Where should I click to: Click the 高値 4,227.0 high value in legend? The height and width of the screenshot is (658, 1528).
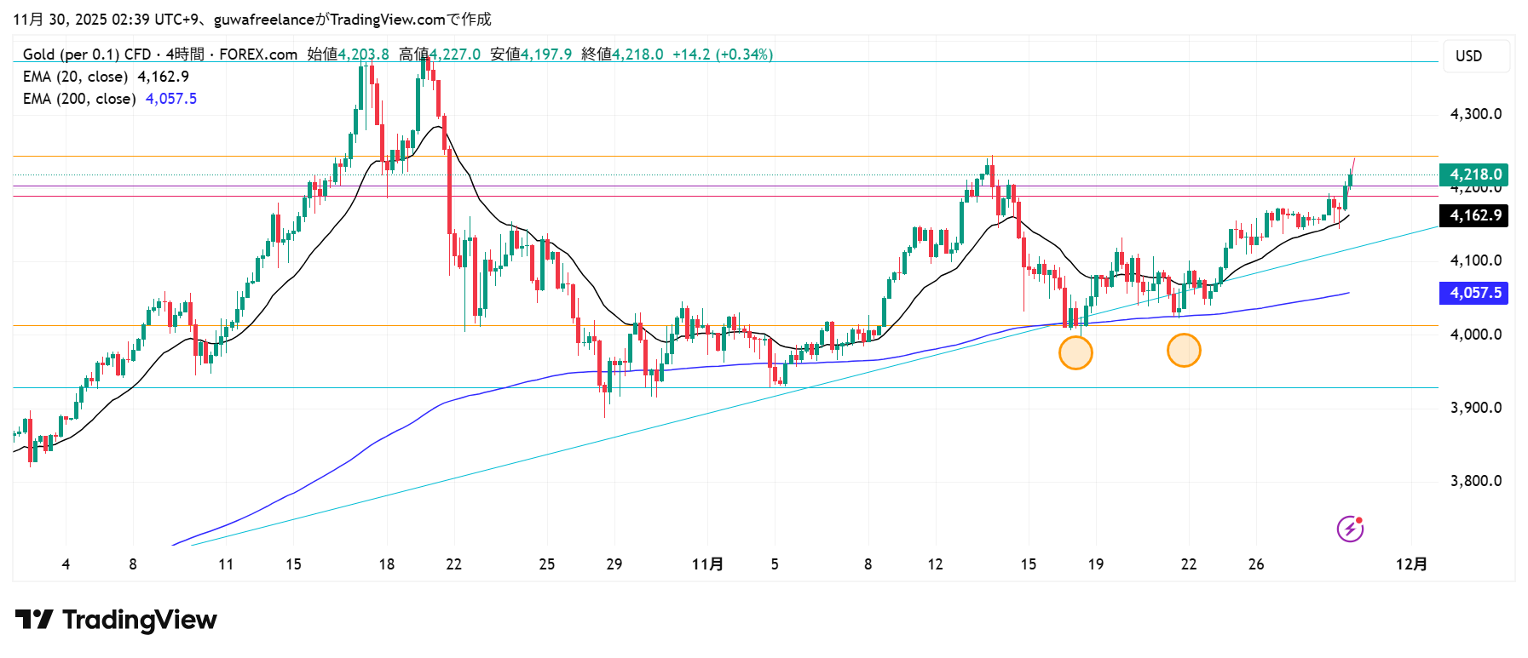[x=440, y=54]
